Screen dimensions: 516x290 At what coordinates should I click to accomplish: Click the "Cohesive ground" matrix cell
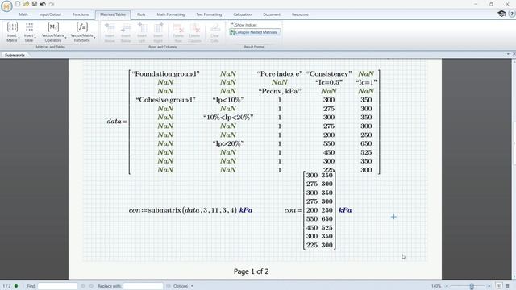tap(165, 100)
